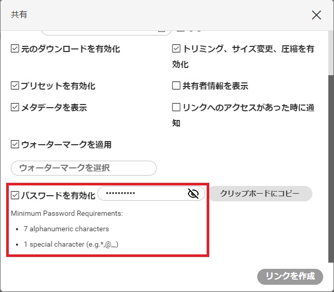Viewport: 334px width, 292px height.
Task: Click into the masked password field
Action: coord(142,194)
